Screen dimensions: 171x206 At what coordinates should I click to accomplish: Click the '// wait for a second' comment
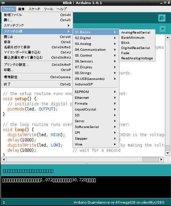coord(96,150)
